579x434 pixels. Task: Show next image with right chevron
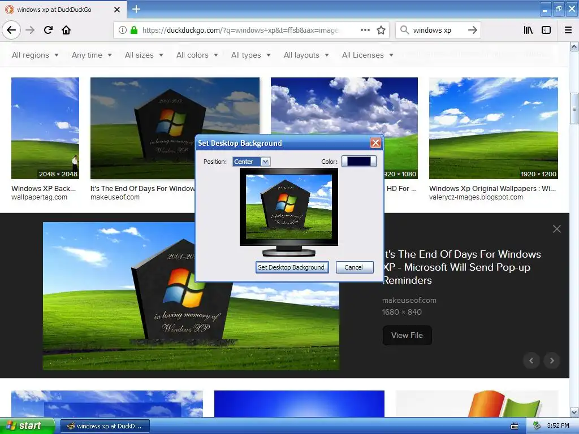pyautogui.click(x=552, y=361)
